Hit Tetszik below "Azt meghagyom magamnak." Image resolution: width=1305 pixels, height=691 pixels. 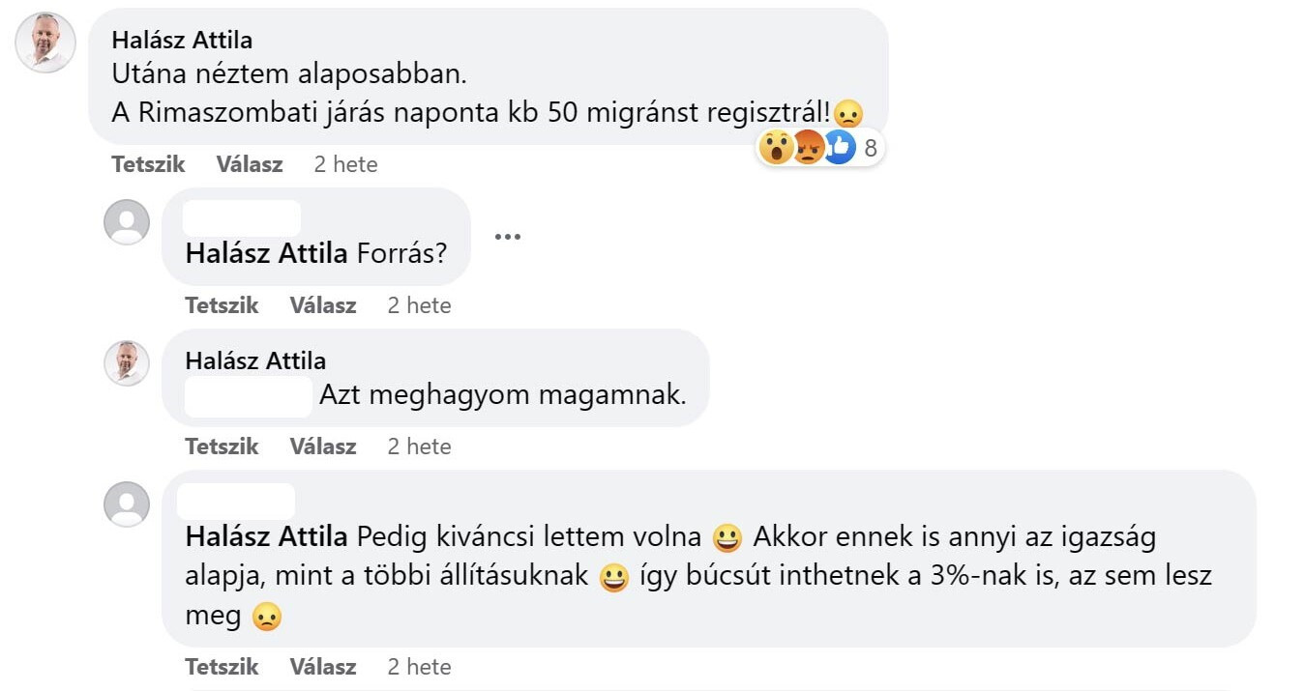click(x=222, y=446)
